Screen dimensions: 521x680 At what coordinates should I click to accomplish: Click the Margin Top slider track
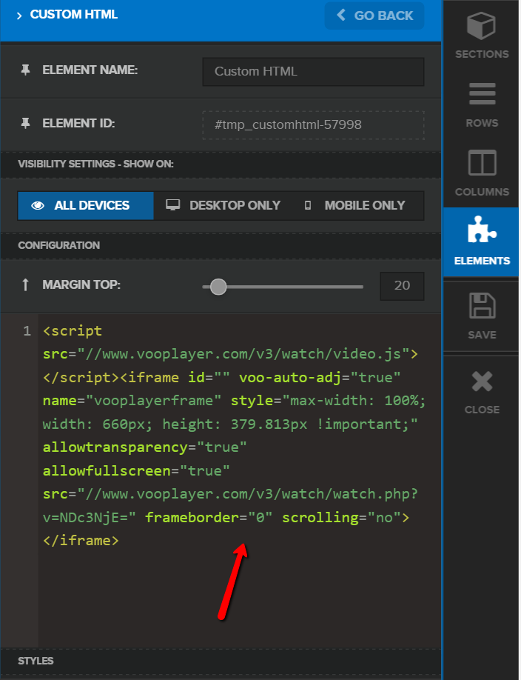pos(283,287)
